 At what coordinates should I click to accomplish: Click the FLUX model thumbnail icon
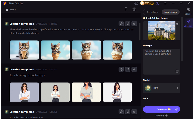pos(148,88)
